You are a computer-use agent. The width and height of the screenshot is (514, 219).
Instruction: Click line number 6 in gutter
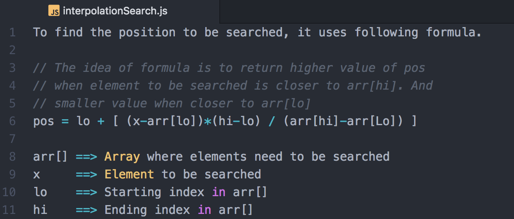(x=12, y=121)
